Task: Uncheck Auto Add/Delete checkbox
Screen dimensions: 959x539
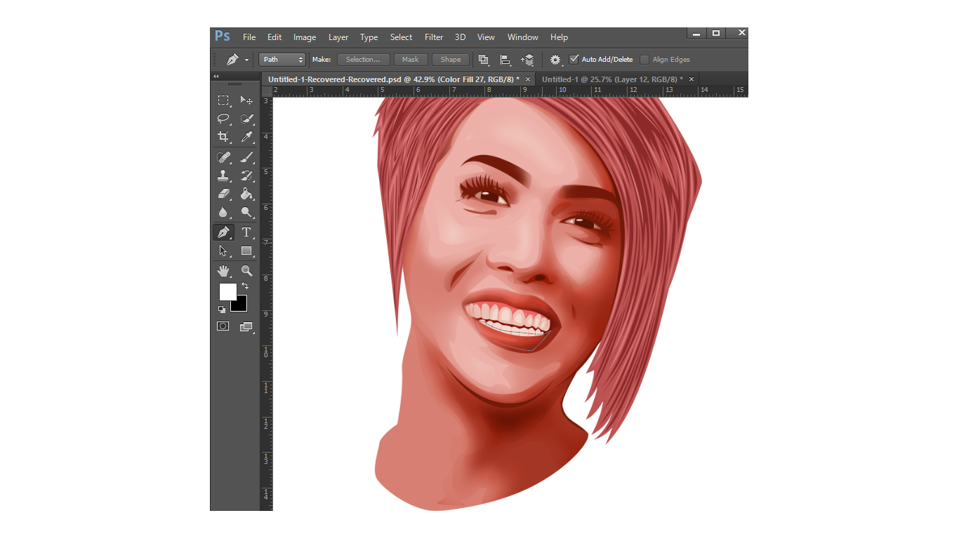Action: point(574,60)
